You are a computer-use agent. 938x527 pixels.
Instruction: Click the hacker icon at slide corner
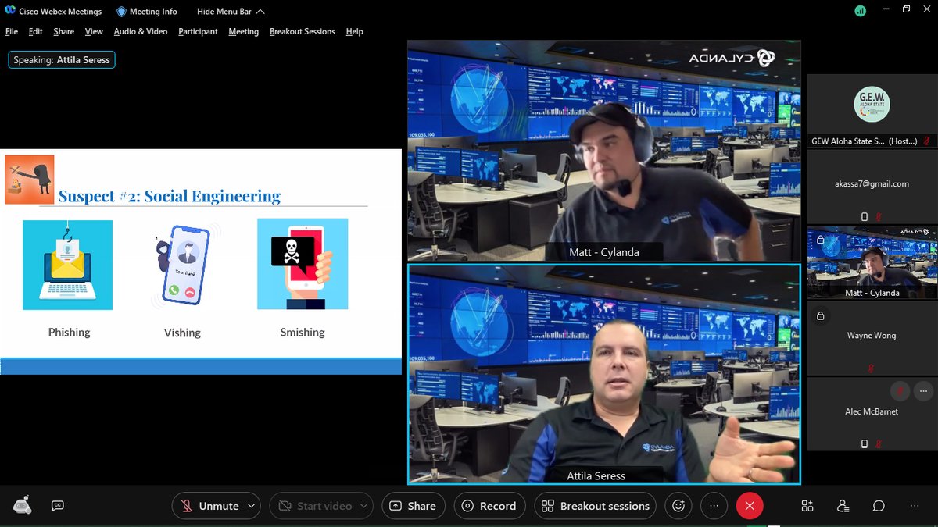tap(30, 180)
